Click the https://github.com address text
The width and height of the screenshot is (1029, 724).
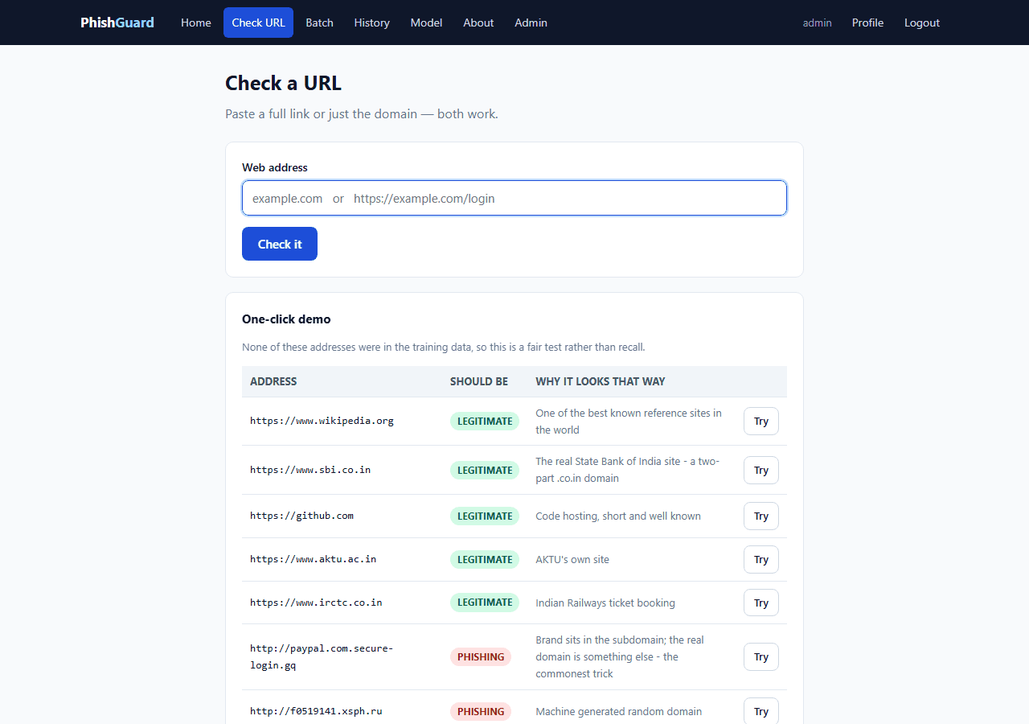pyautogui.click(x=301, y=516)
